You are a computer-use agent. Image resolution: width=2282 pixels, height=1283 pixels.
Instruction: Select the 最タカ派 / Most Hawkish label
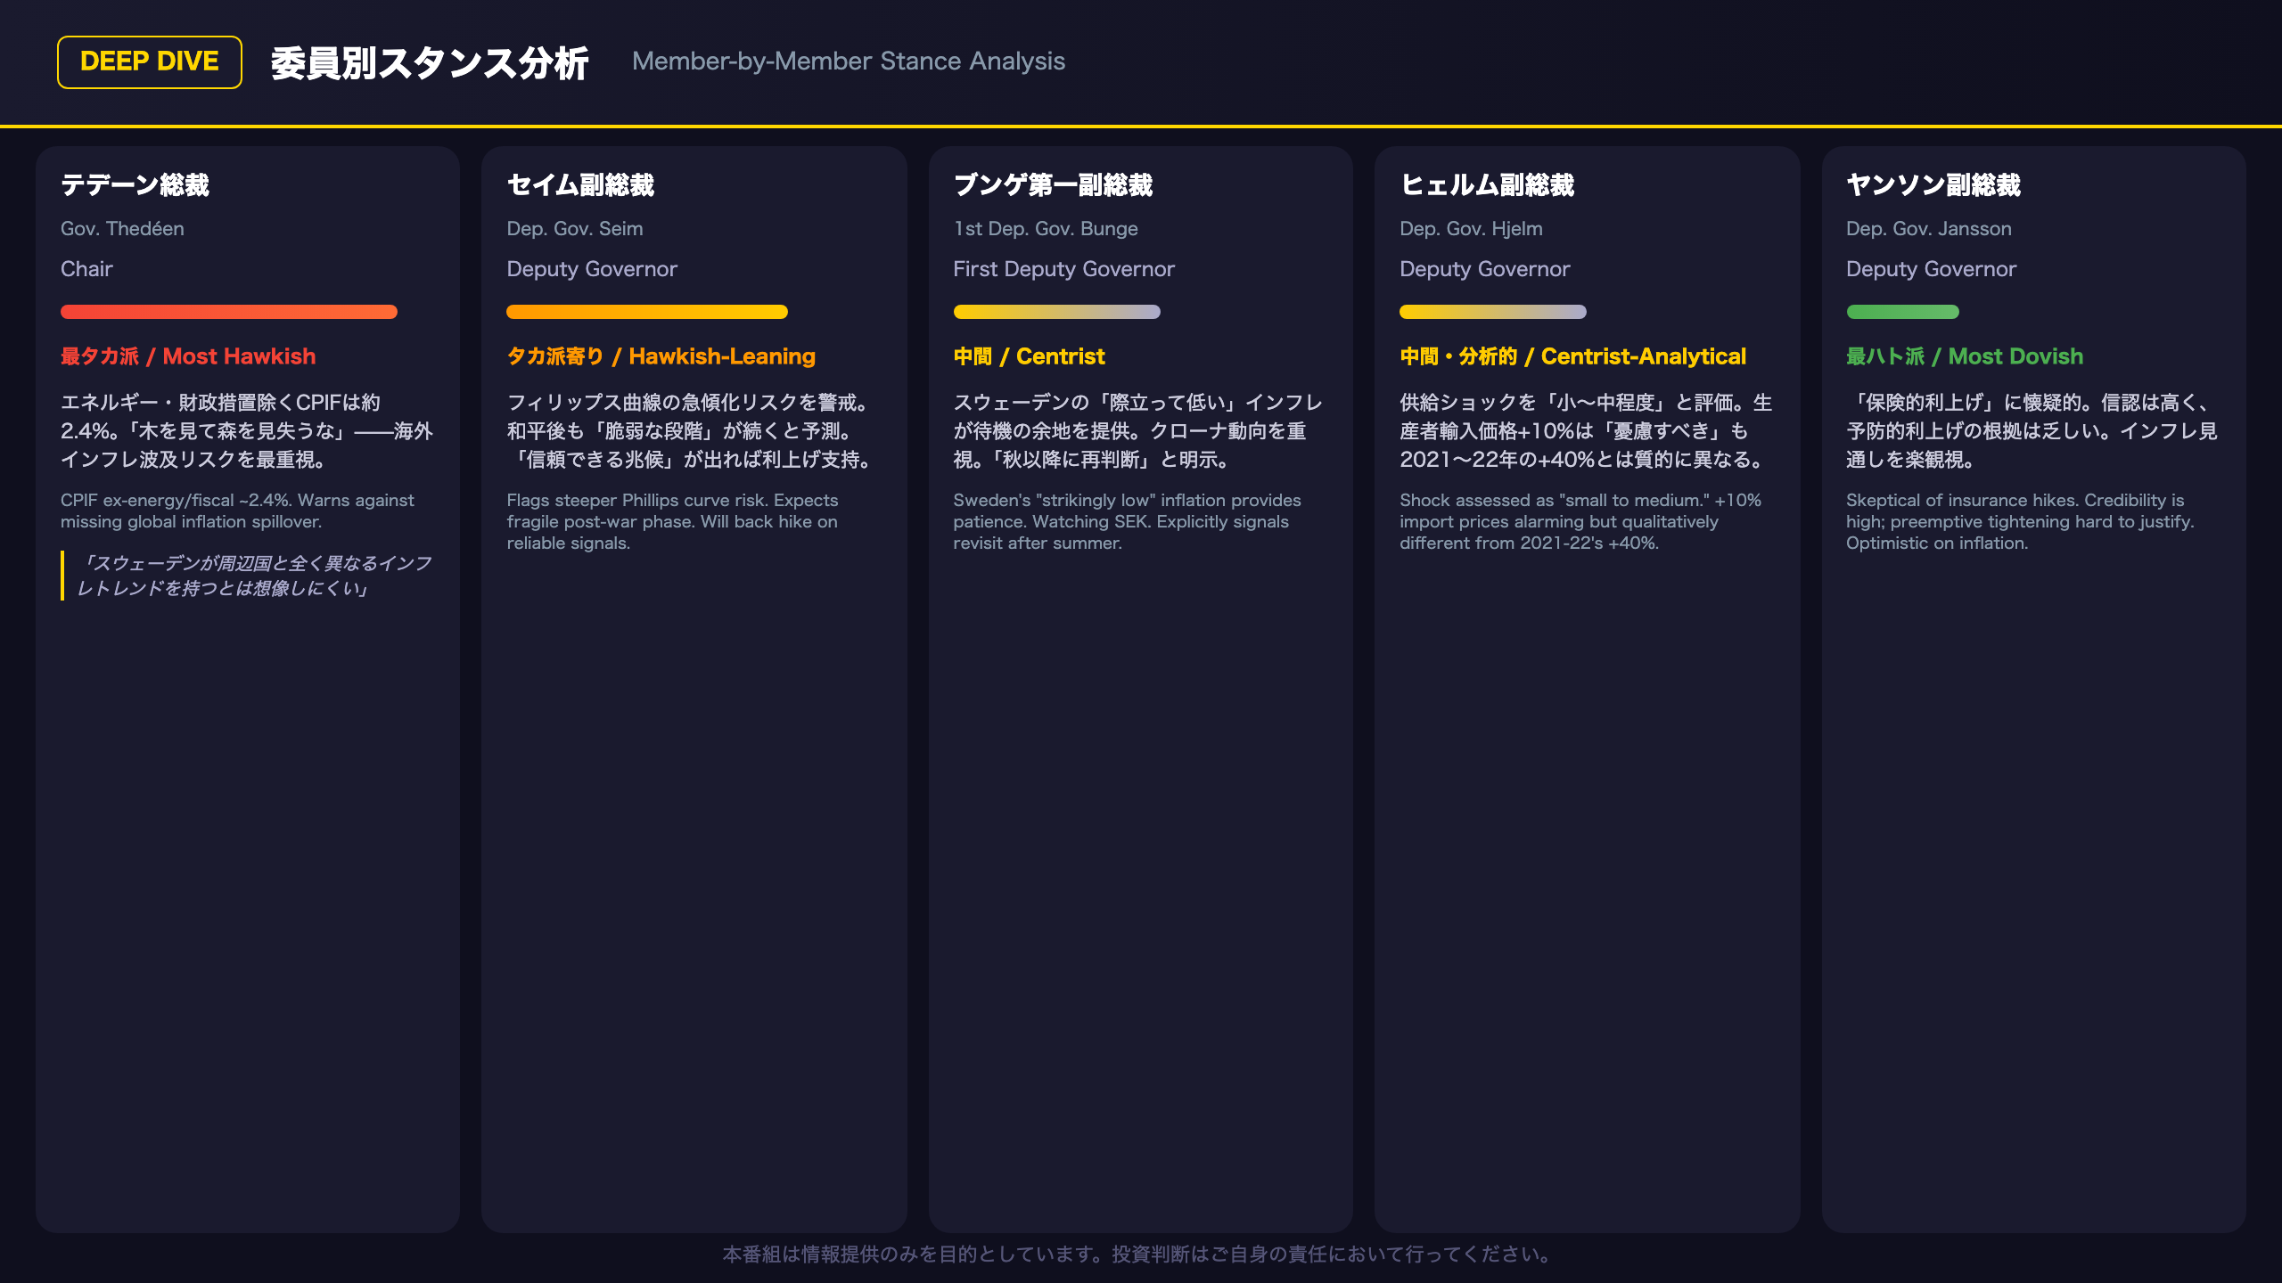click(188, 356)
